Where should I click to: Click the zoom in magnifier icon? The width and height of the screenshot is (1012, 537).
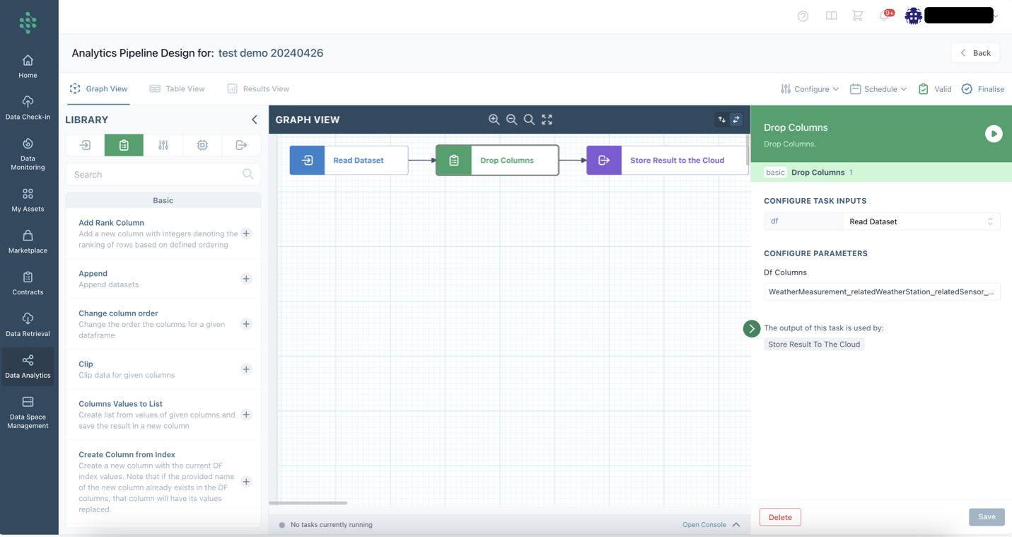click(x=494, y=120)
